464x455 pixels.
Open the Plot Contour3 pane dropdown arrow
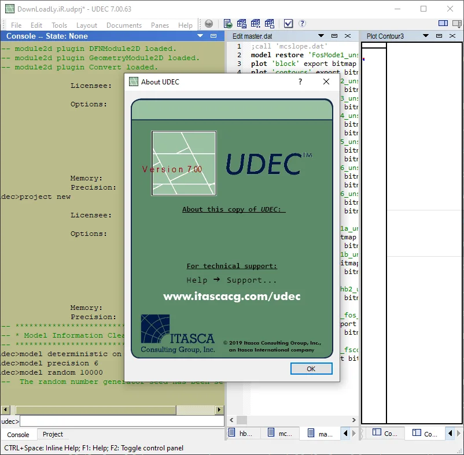pyautogui.click(x=426, y=36)
